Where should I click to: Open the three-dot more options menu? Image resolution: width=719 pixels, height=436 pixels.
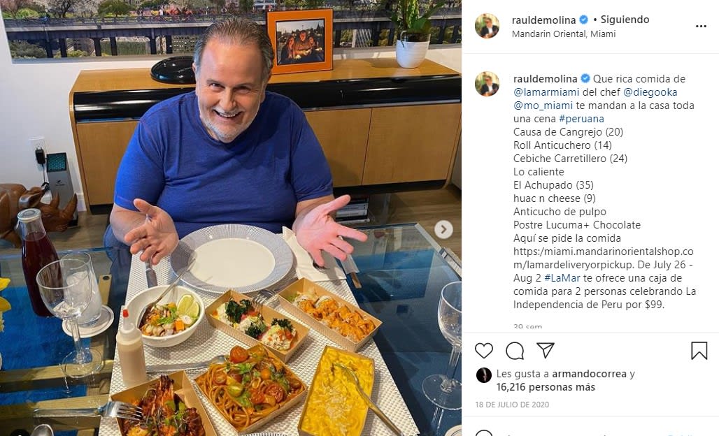[701, 27]
